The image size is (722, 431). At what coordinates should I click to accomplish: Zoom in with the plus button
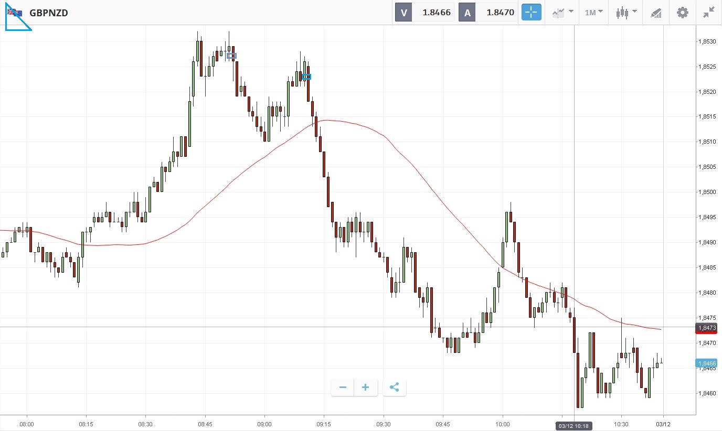366,387
